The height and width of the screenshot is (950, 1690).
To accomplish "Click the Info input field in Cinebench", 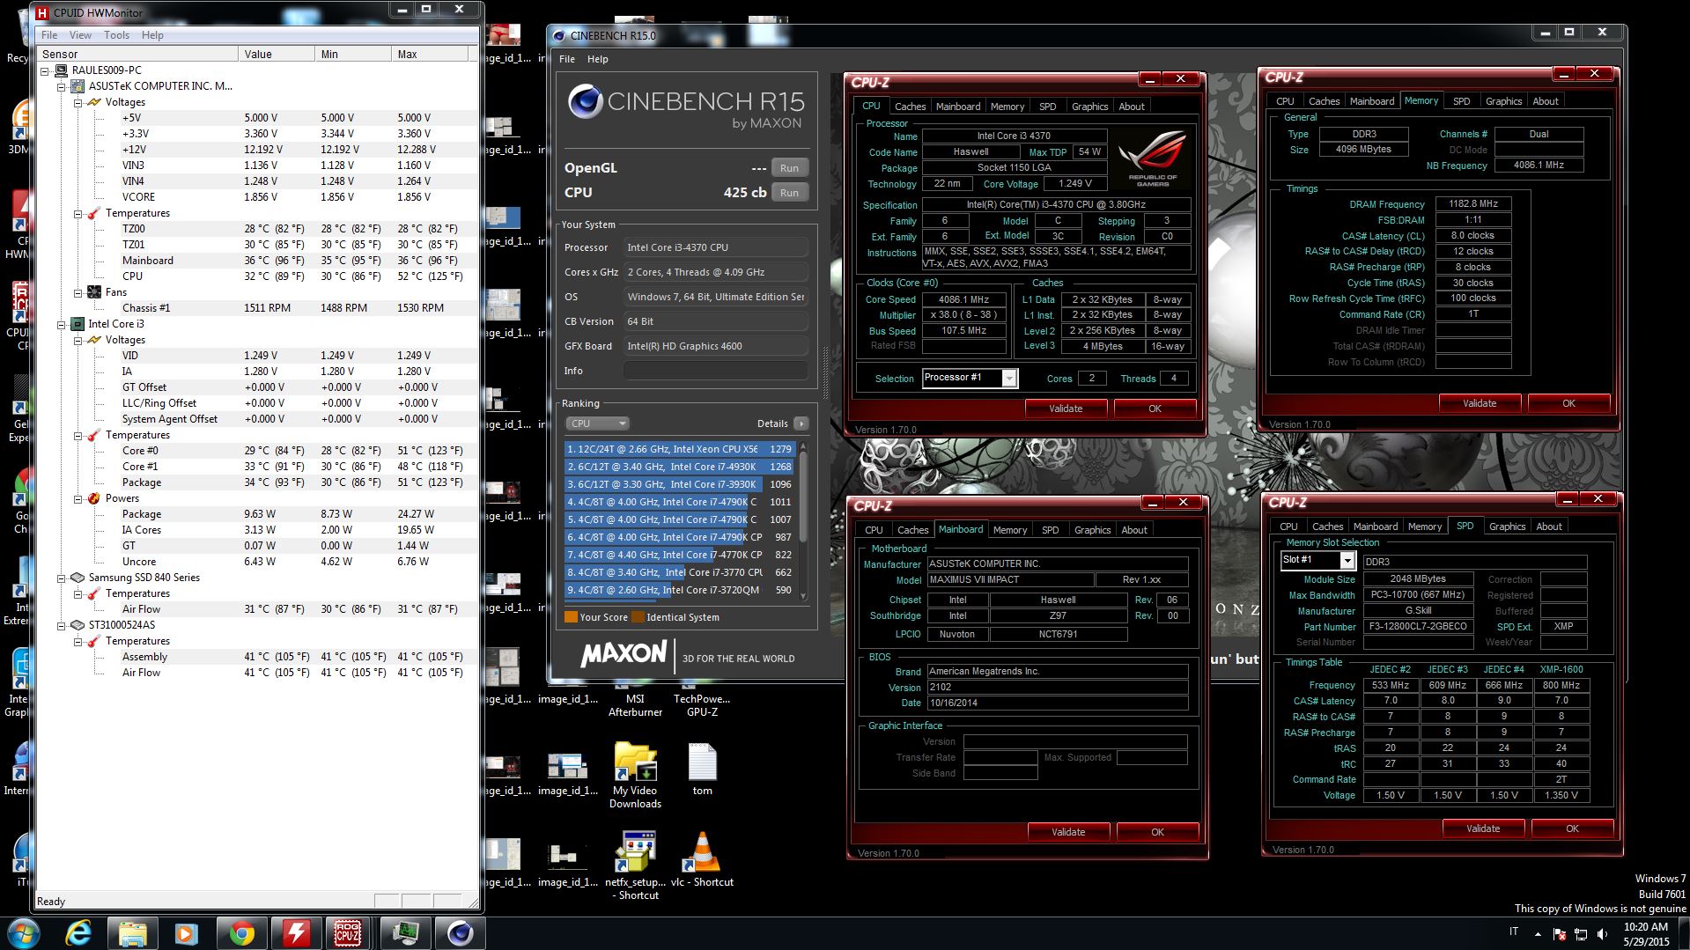I will [x=716, y=371].
